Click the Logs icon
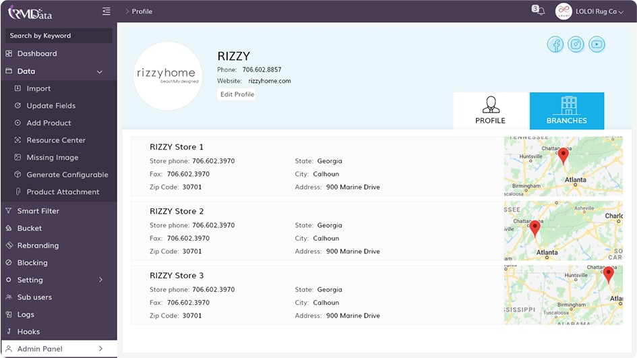Viewport: 637px width, 358px height. (x=9, y=315)
